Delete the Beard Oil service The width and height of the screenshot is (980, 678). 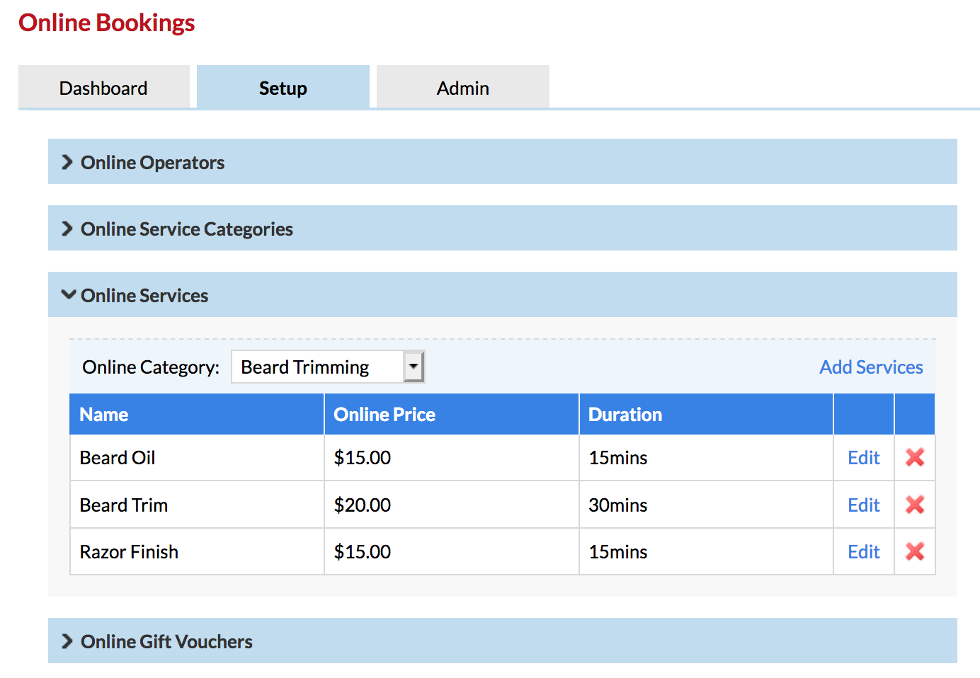coord(914,457)
